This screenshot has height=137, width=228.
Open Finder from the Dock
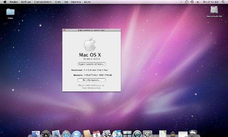pyautogui.click(x=36, y=134)
